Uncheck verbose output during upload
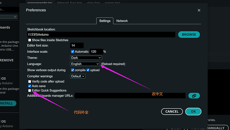Screen dimensions: 230x130 click(x=88, y=70)
